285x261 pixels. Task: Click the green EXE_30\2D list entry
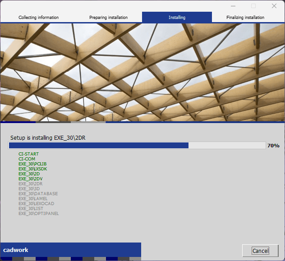tap(29, 174)
